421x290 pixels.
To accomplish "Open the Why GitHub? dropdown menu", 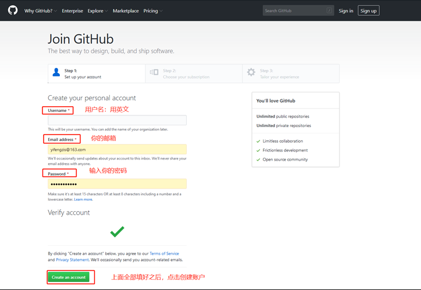I will point(41,10).
